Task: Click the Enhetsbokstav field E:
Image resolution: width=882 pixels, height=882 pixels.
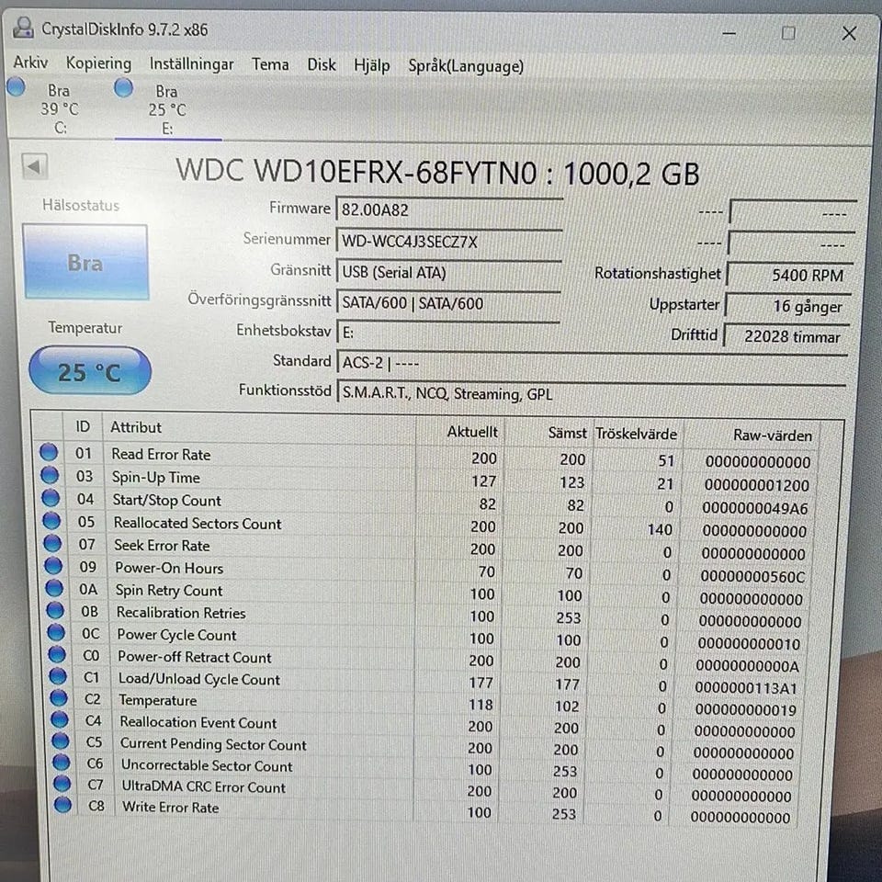Action: tap(448, 333)
